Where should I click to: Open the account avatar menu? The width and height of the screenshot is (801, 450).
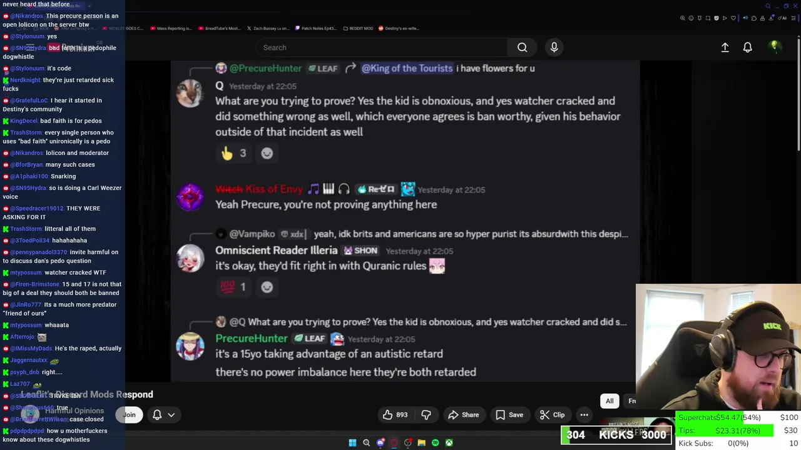tap(775, 47)
